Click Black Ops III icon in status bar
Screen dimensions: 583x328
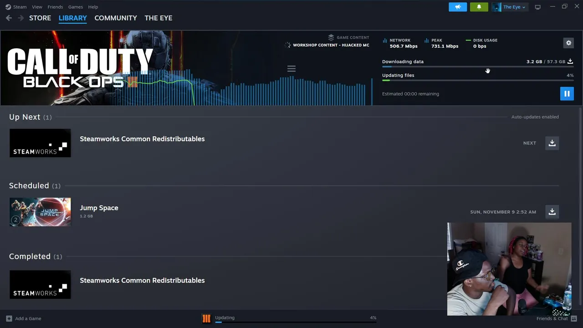pos(206,318)
